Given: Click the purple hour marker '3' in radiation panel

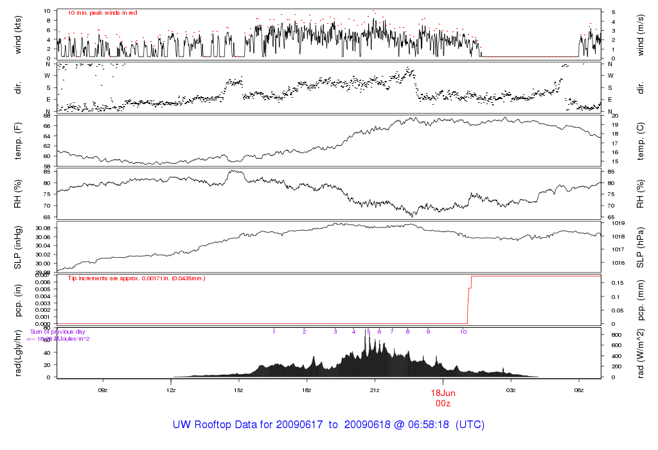Looking at the screenshot, I should coord(335,332).
